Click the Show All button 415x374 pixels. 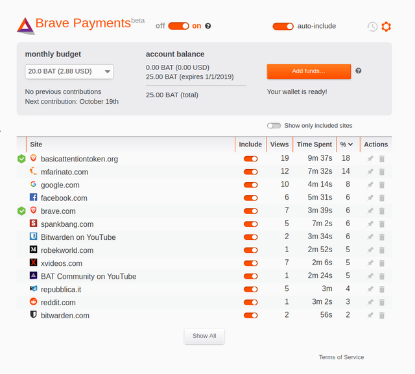[x=204, y=336]
